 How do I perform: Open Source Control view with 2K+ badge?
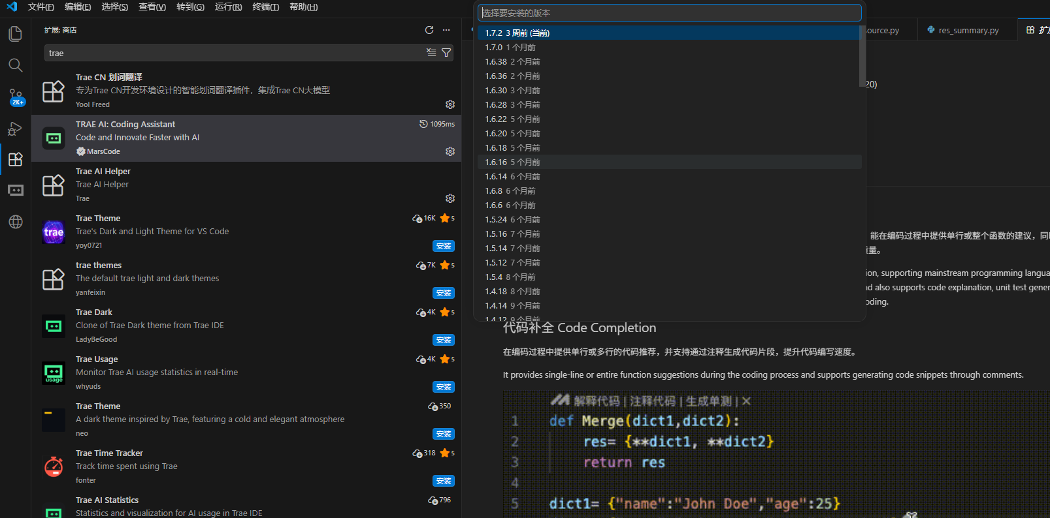tap(15, 97)
